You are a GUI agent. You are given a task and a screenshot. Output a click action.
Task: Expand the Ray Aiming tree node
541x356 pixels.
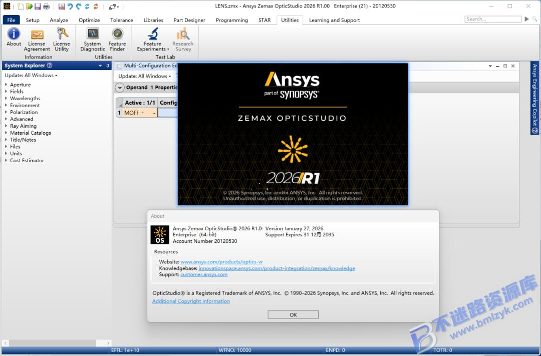pyautogui.click(x=6, y=126)
